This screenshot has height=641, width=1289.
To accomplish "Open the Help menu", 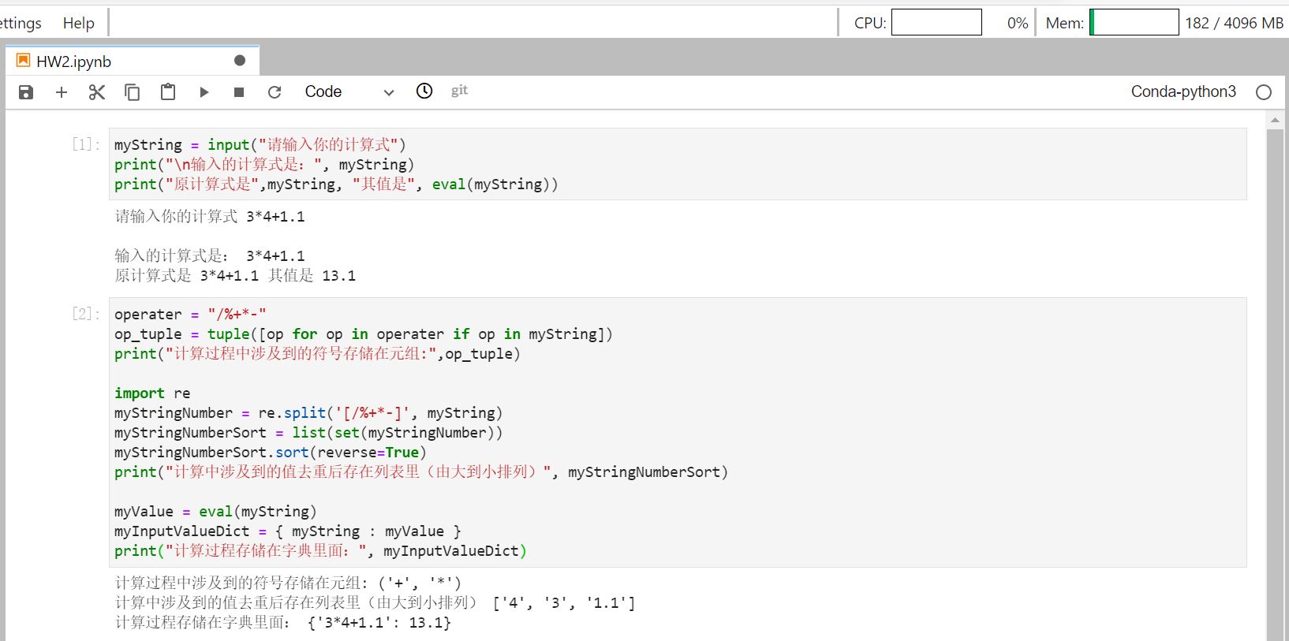I will click(x=79, y=23).
